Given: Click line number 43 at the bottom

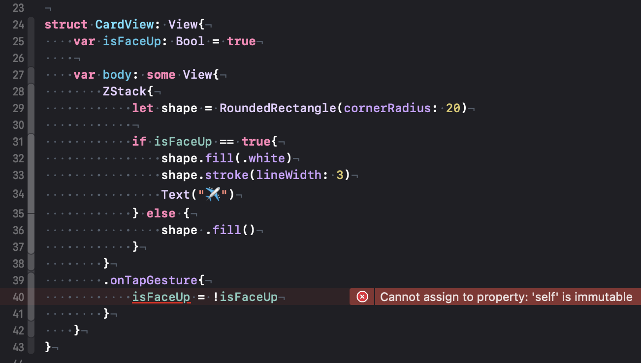Looking at the screenshot, I should click(x=19, y=347).
